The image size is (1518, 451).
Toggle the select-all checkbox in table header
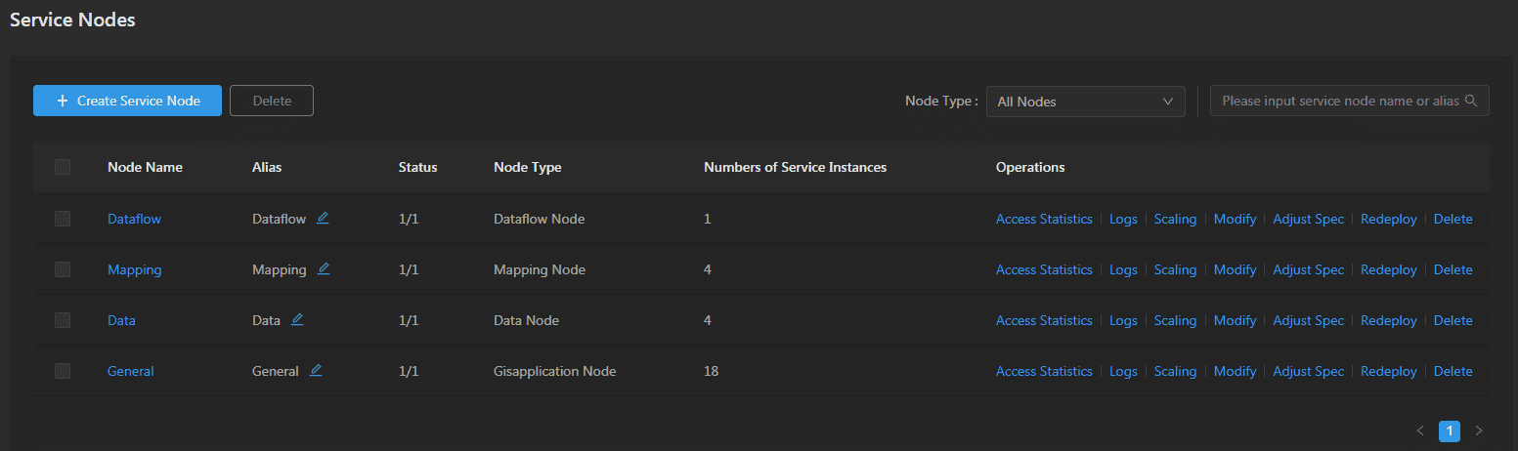(63, 167)
